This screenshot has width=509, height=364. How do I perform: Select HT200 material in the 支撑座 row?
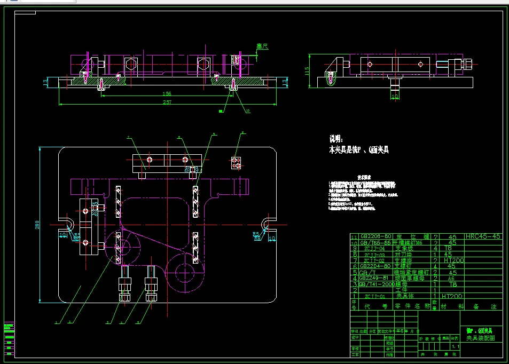click(x=453, y=260)
